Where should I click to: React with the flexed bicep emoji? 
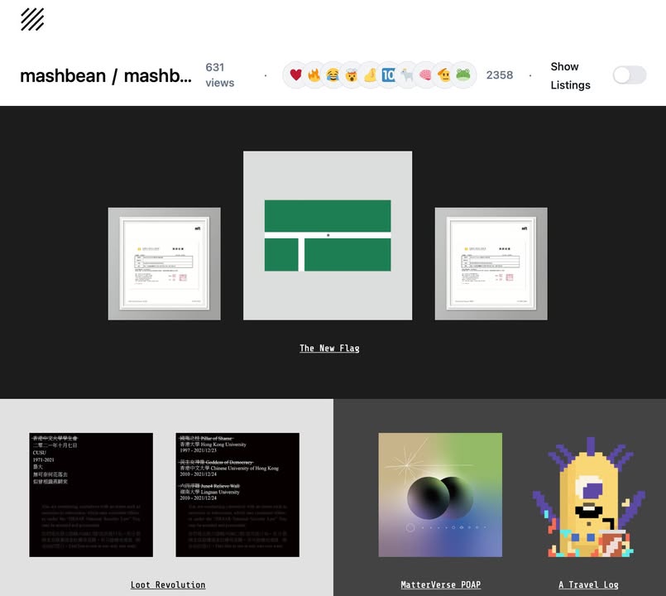370,75
